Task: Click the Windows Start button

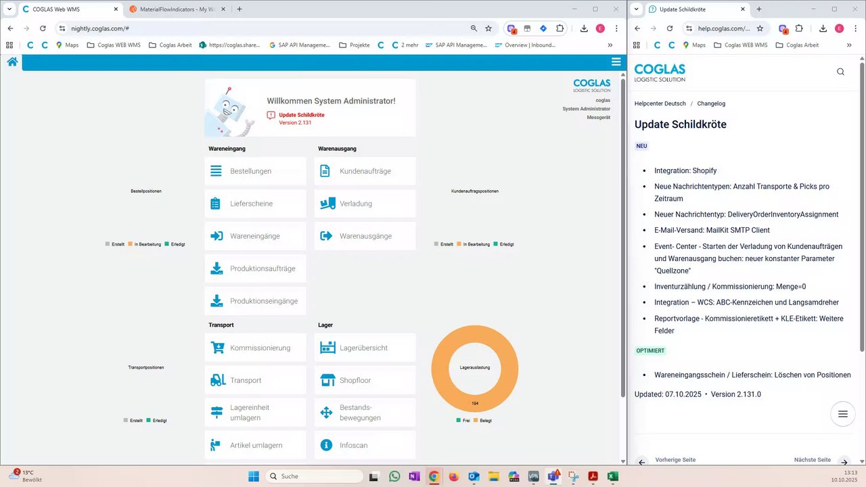Action: (254, 476)
